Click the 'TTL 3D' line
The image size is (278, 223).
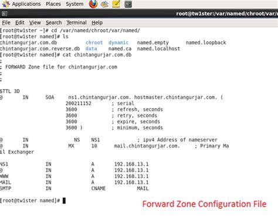click(x=10, y=91)
